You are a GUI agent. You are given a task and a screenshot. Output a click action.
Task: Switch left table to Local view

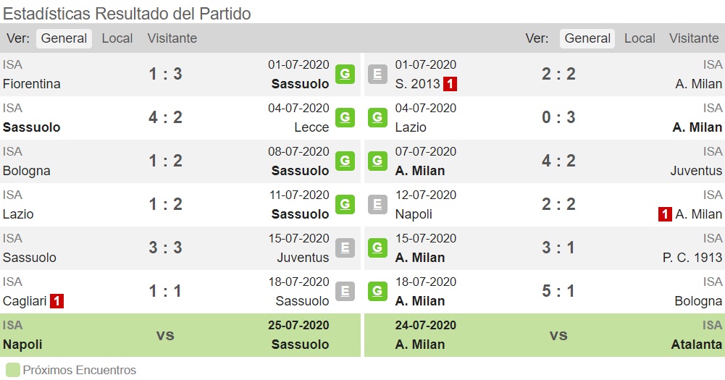pos(117,38)
